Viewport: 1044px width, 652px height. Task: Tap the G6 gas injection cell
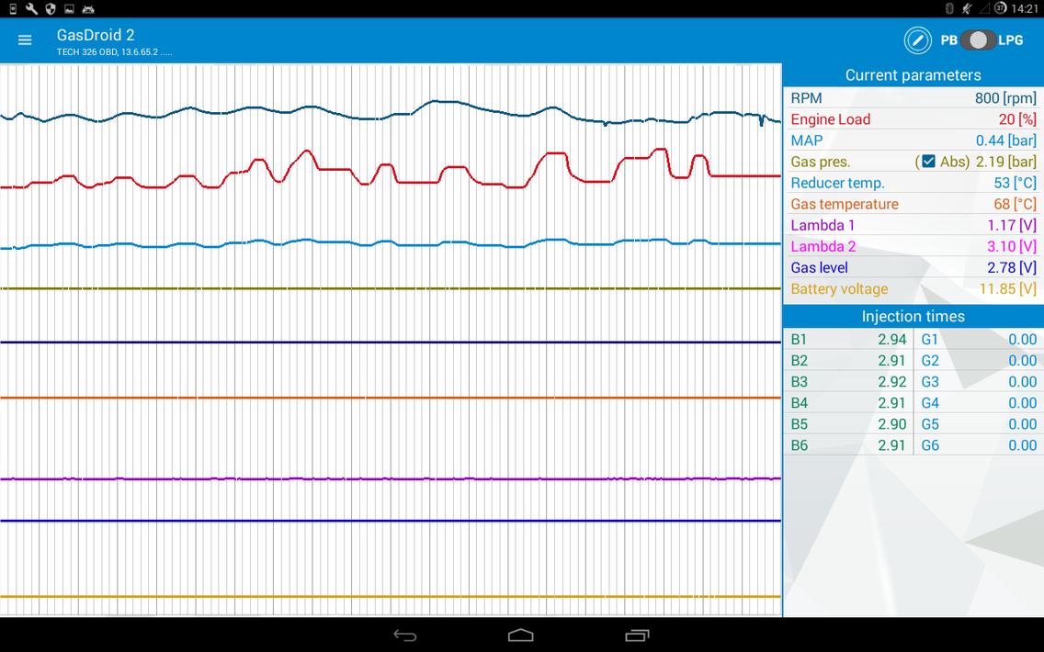click(979, 445)
